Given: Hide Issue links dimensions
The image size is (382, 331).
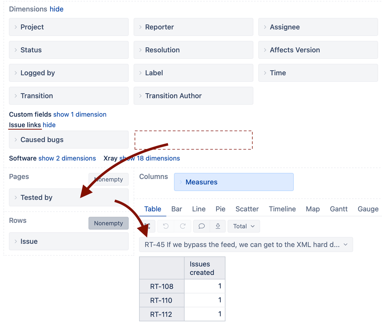Looking at the screenshot, I should (x=49, y=125).
